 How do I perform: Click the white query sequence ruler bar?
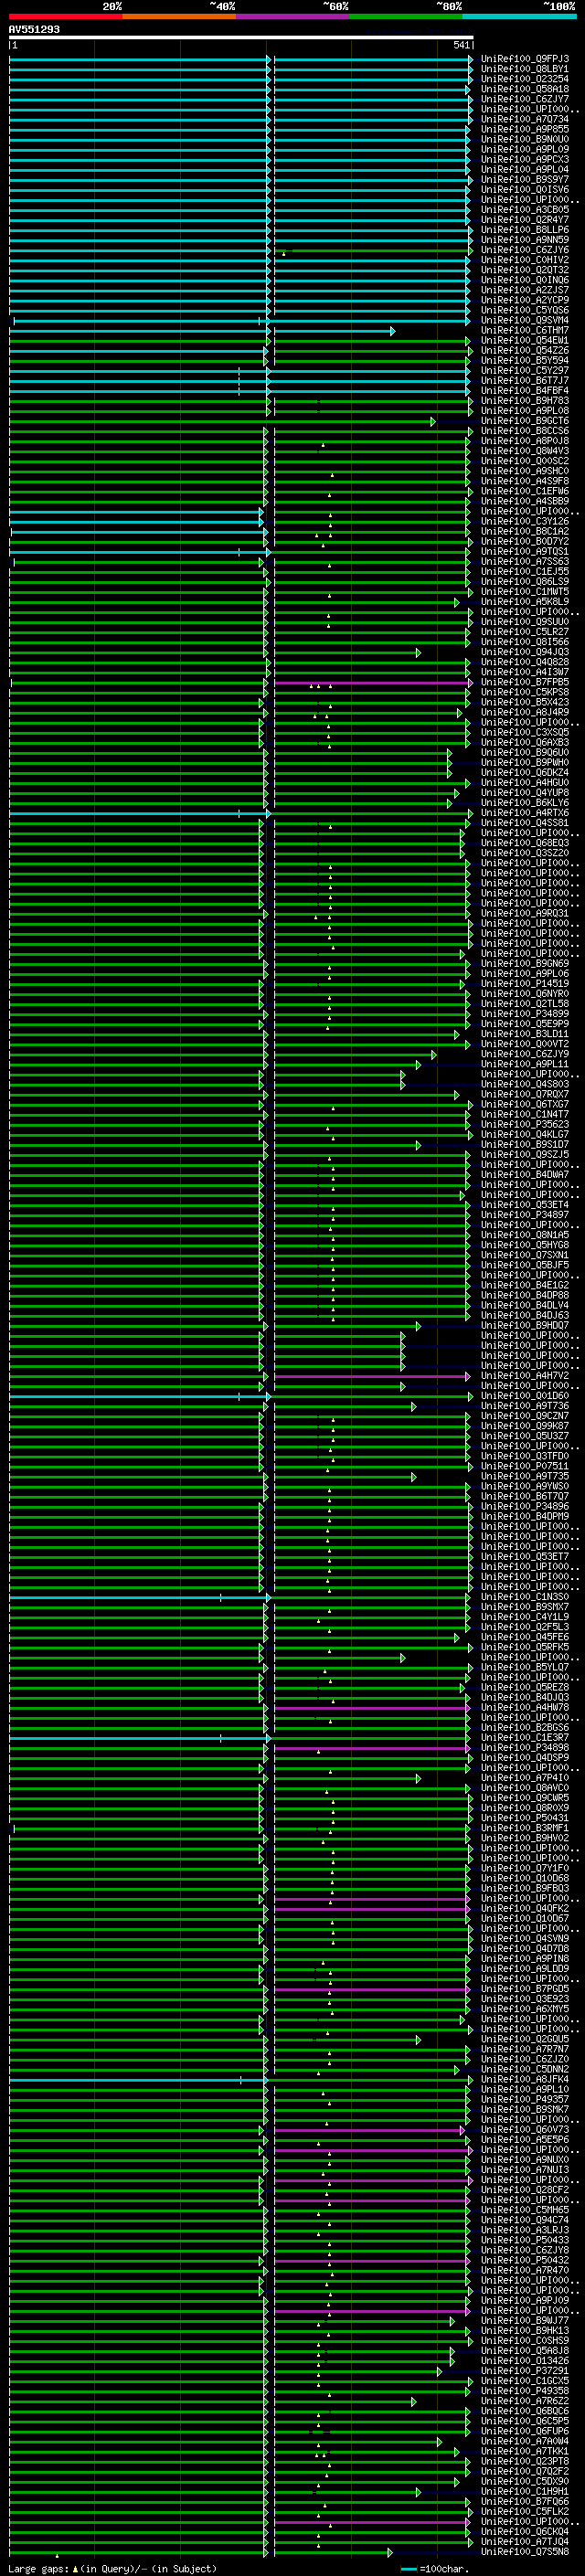pos(241,37)
